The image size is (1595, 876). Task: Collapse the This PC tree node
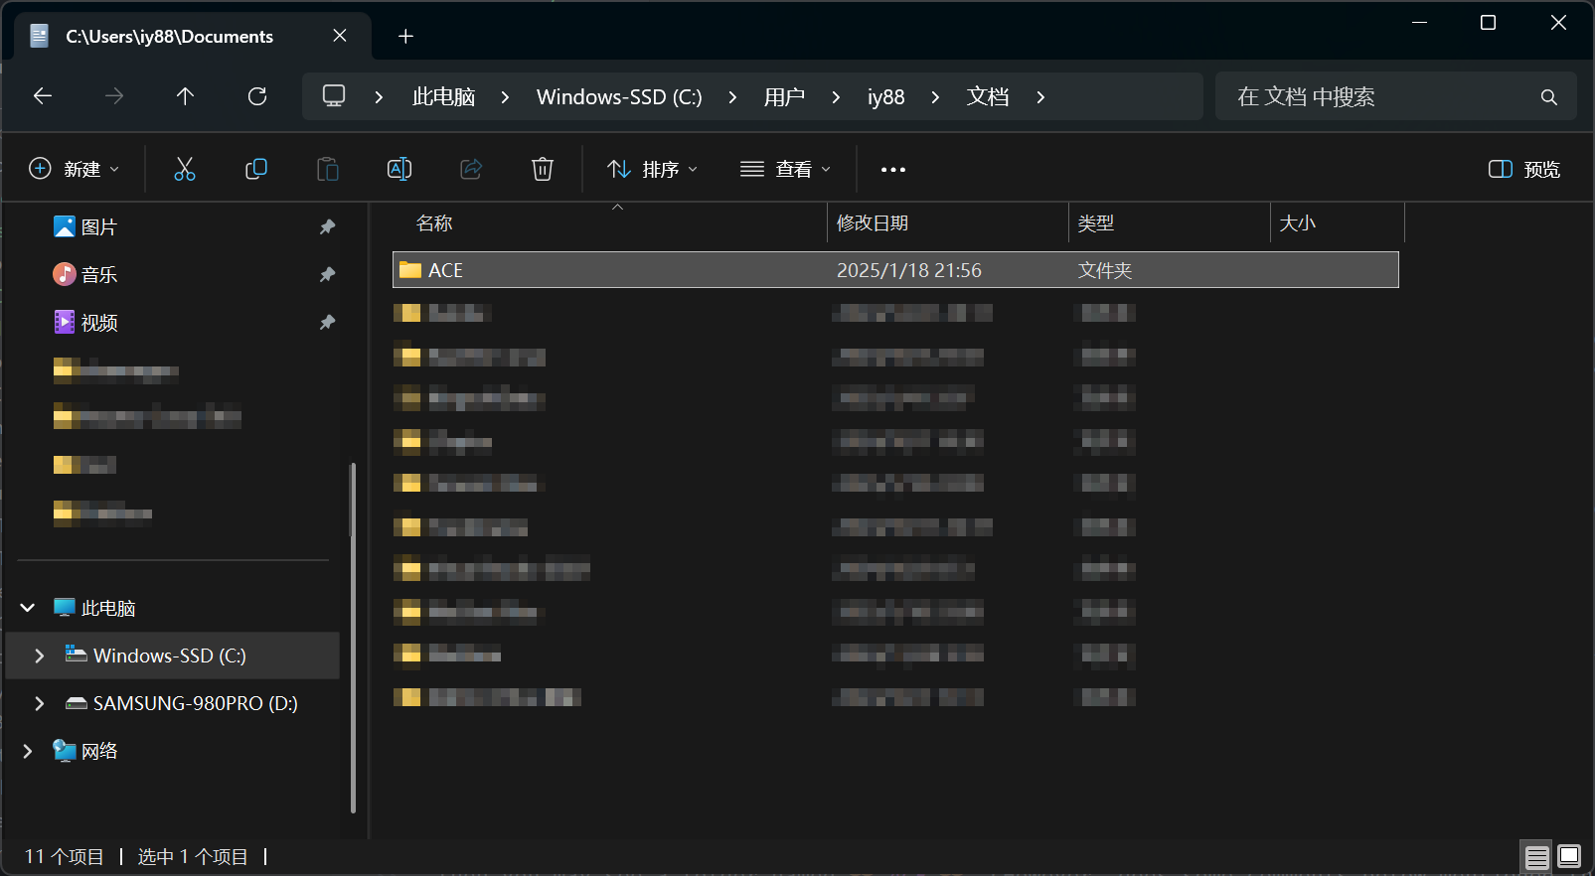[28, 608]
